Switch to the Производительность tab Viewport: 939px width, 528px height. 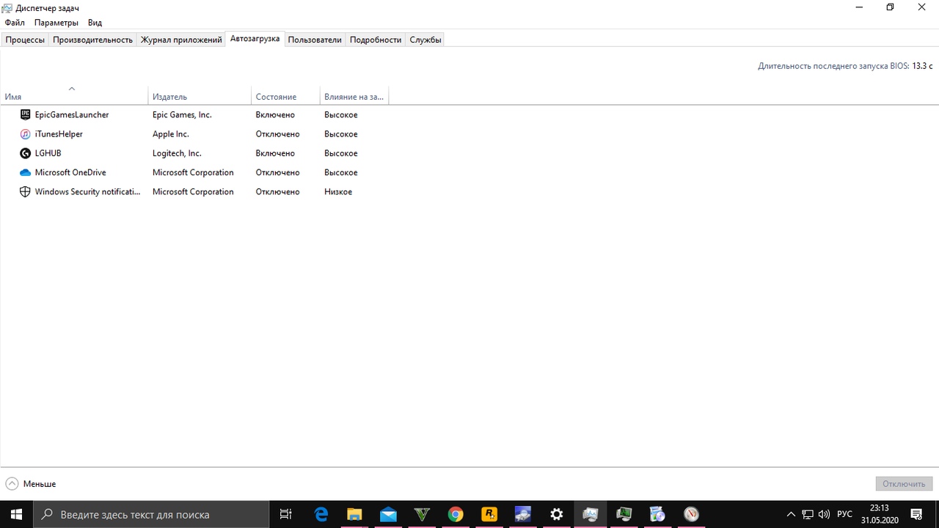(x=92, y=40)
